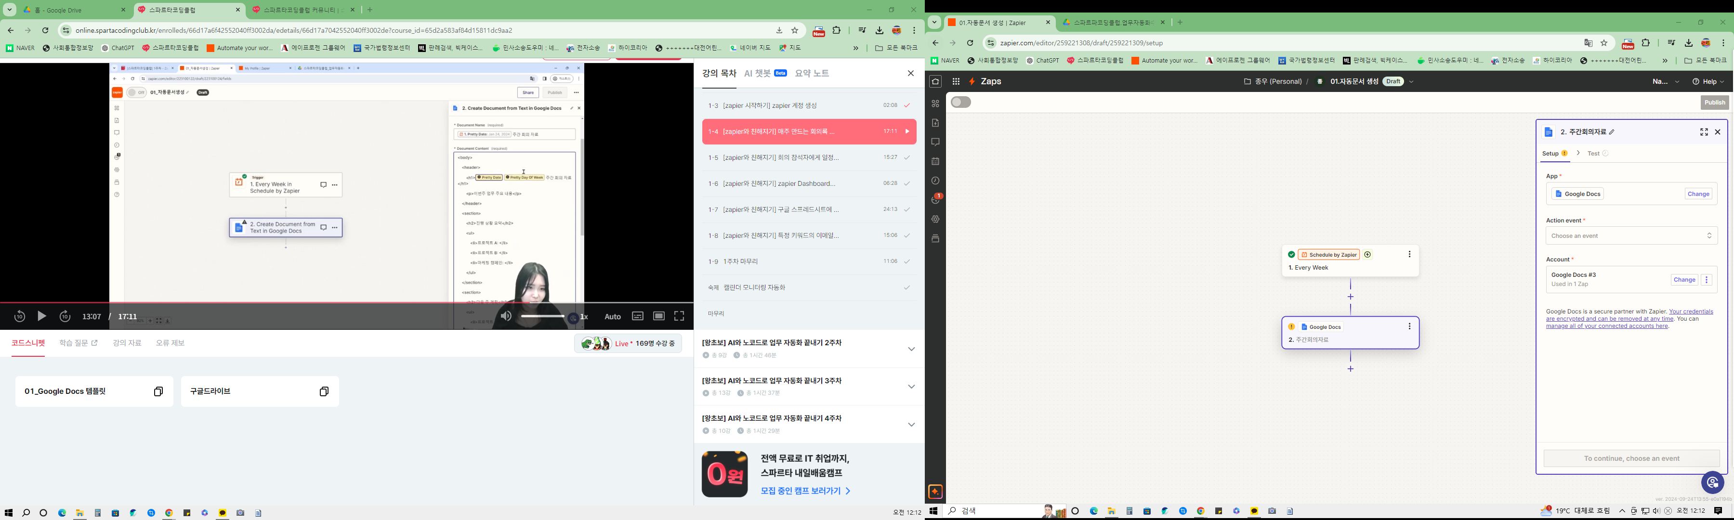
Task: Expand the 2주차 course section
Action: 911,349
